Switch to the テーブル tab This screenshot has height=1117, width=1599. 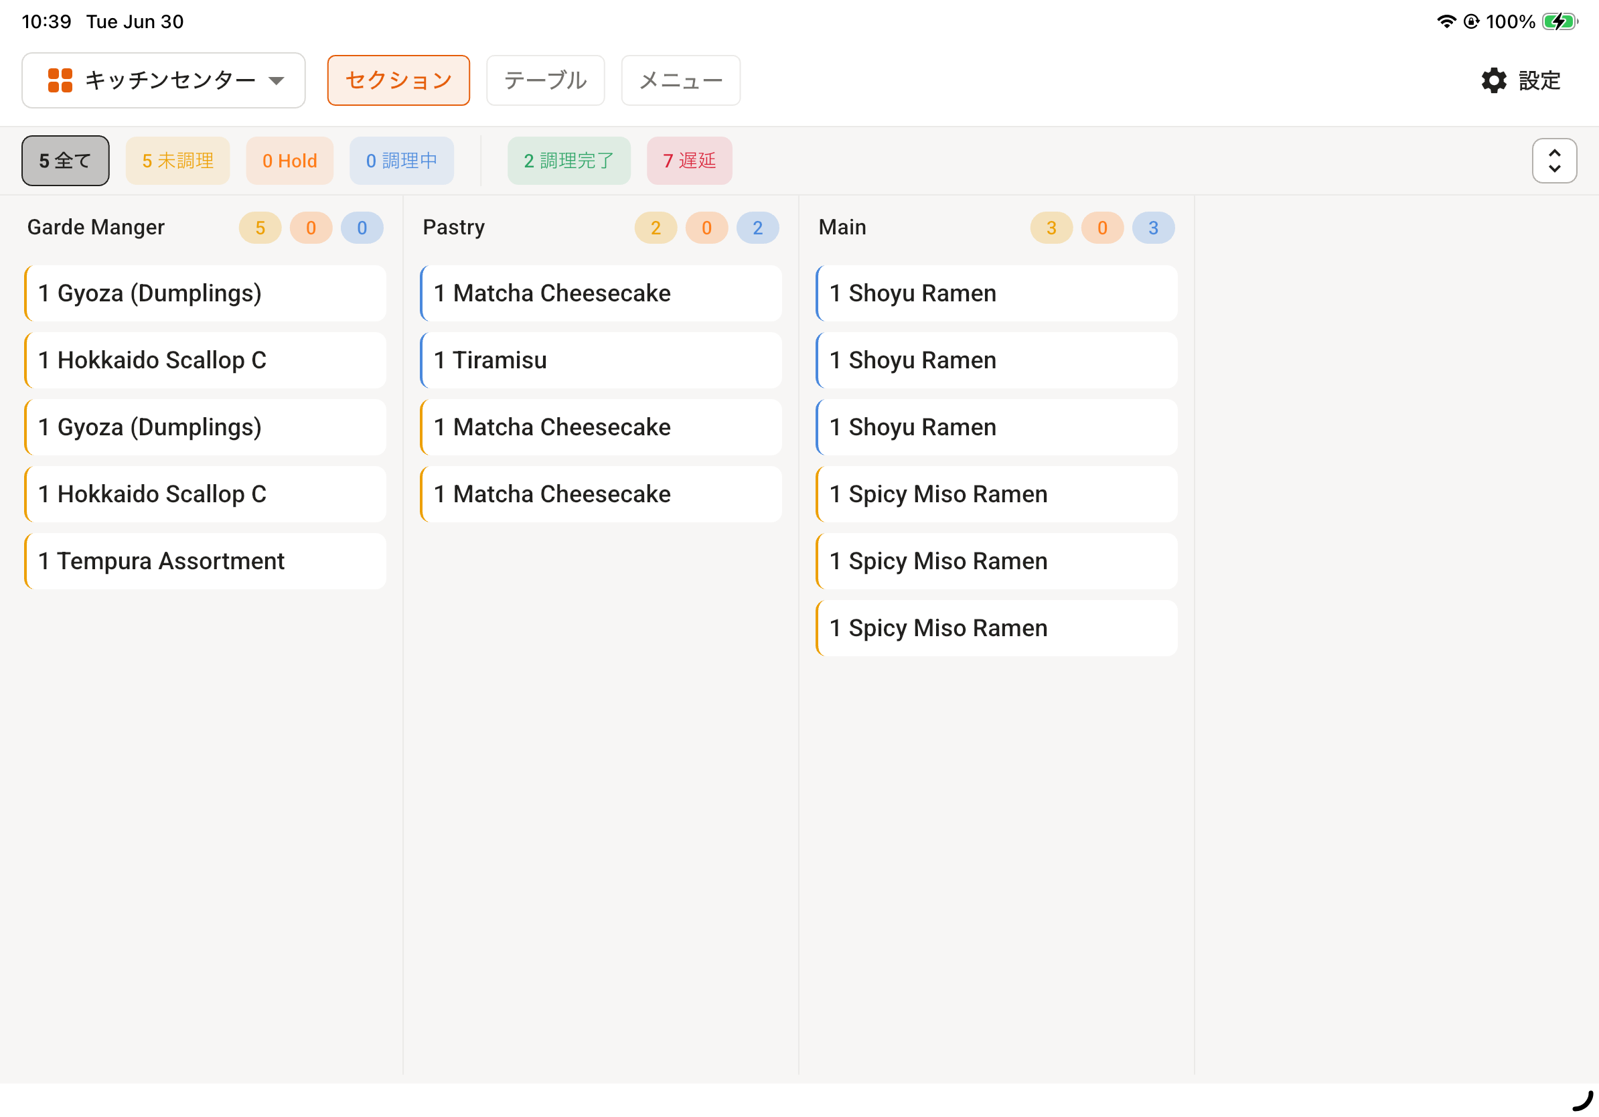tap(545, 80)
